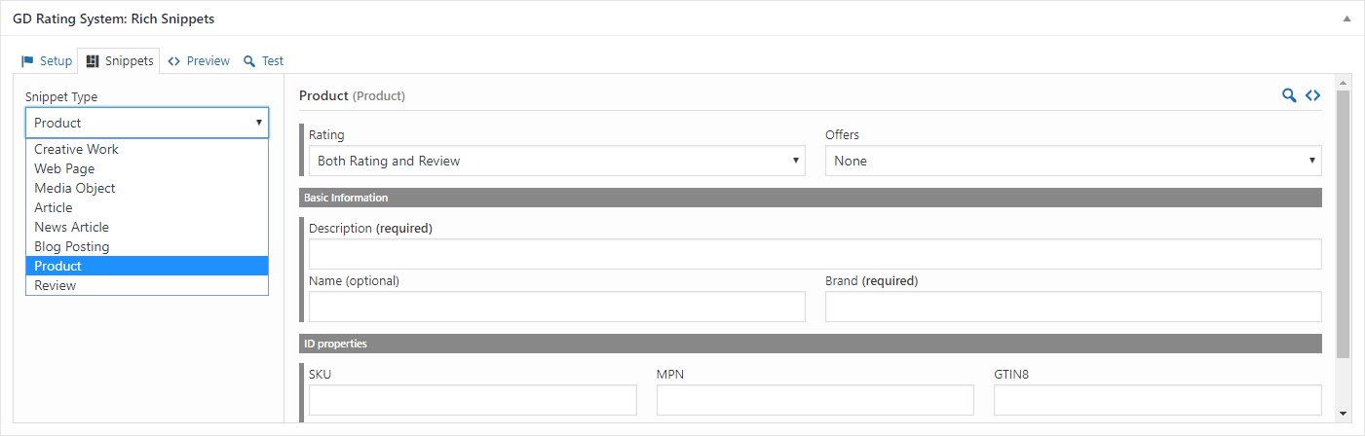Select Review snippet type option
1365x436 pixels.
[x=147, y=285]
